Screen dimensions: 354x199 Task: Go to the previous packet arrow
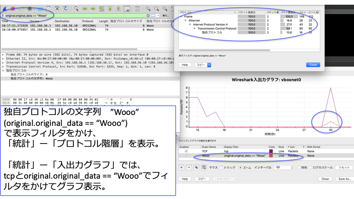(85, 9)
